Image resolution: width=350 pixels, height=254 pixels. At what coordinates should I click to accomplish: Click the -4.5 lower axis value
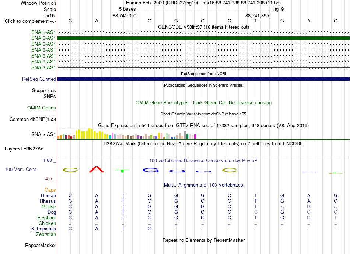coord(48,179)
